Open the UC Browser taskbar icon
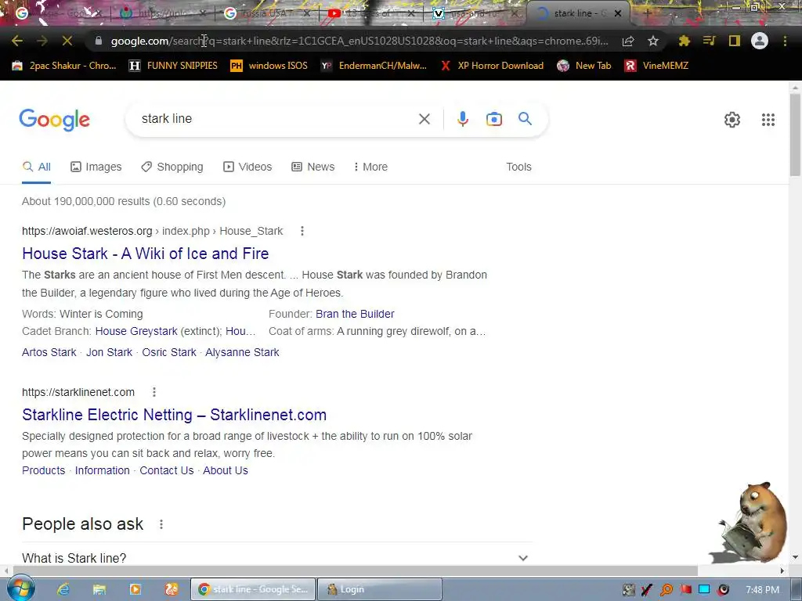This screenshot has width=802, height=601. [x=172, y=589]
